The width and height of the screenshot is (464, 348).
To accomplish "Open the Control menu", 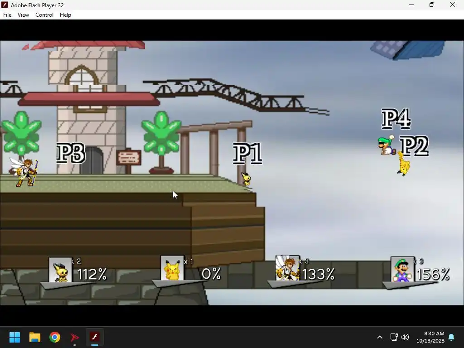I will pyautogui.click(x=44, y=15).
